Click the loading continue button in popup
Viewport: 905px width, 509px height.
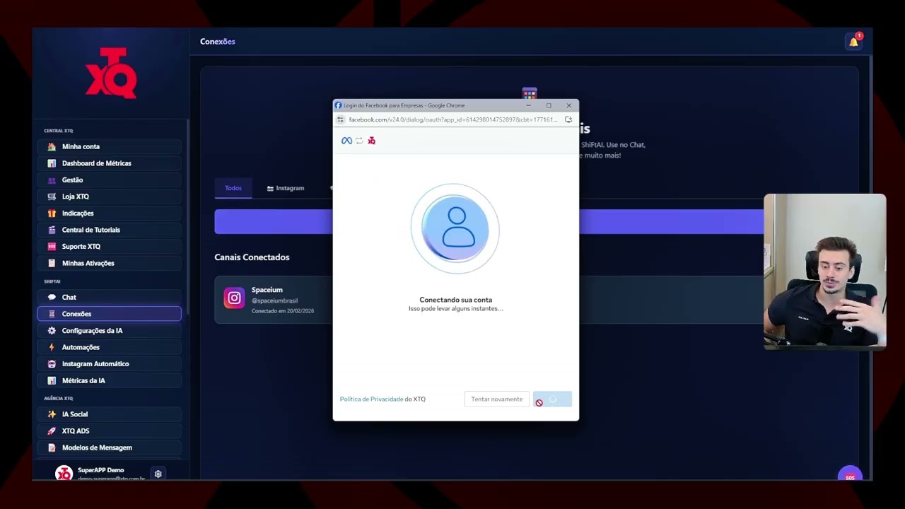coord(552,399)
